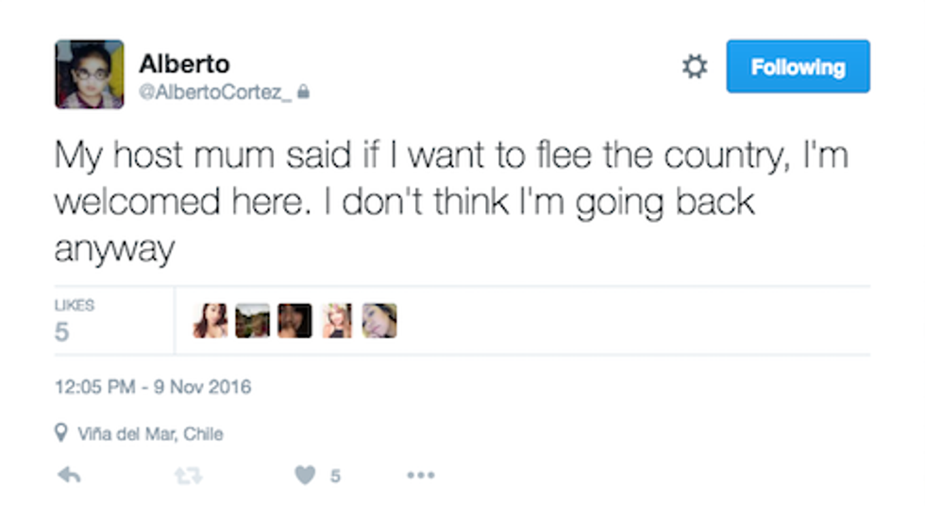Click the rightmost liker avatar

click(379, 321)
